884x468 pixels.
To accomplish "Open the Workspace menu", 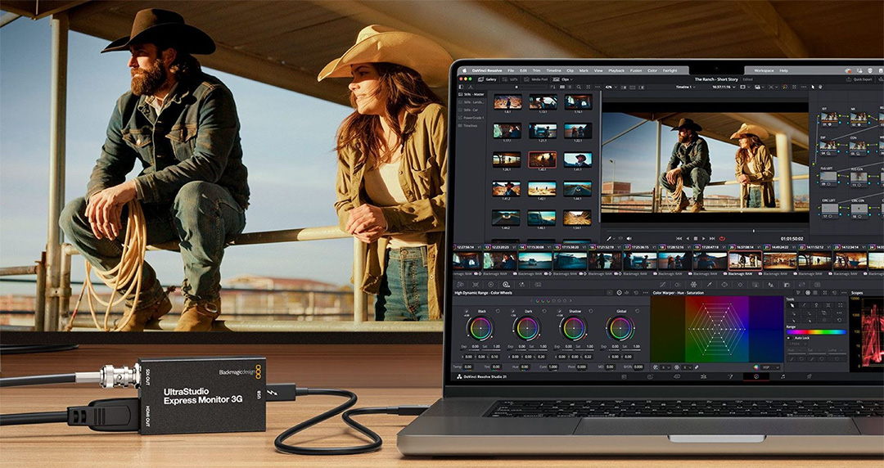I will coord(764,70).
